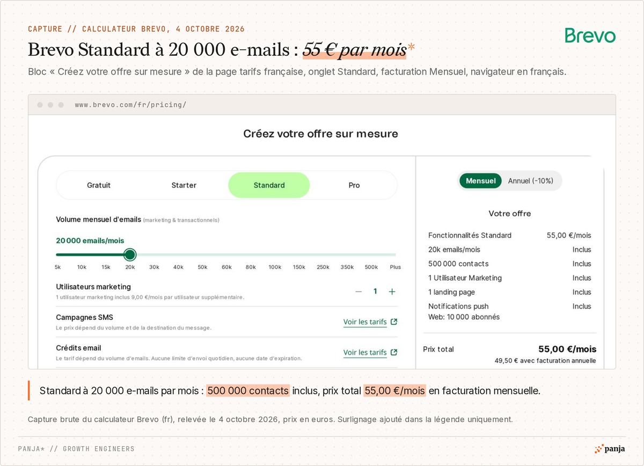Choose the 500k volume mark
Image resolution: width=644 pixels, height=466 pixels.
(371, 267)
